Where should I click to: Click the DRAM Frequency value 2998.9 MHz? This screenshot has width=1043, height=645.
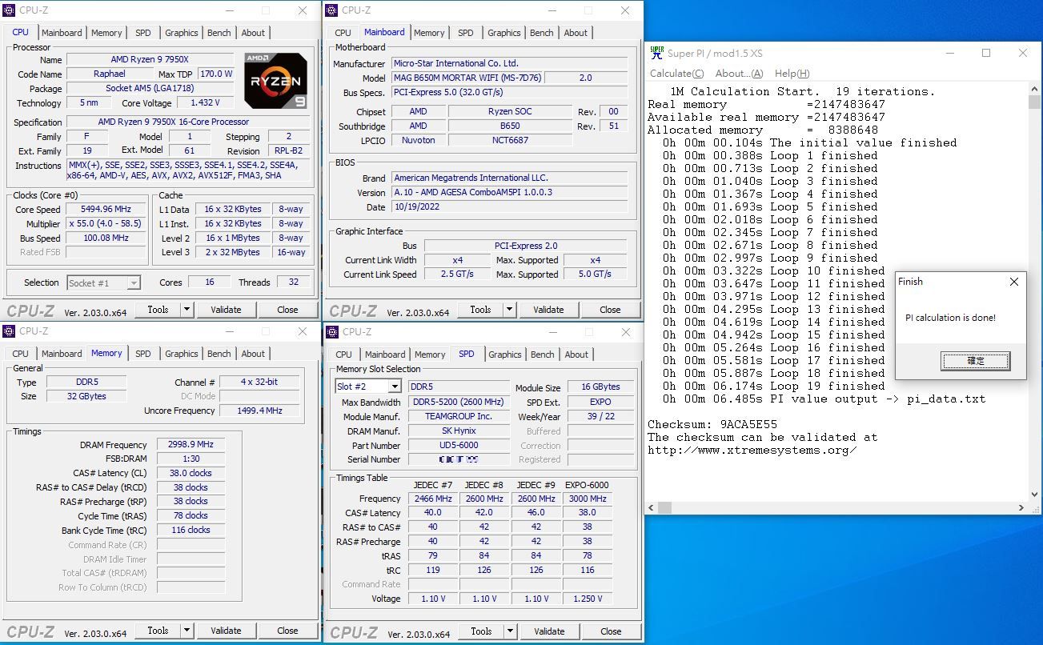click(x=191, y=445)
